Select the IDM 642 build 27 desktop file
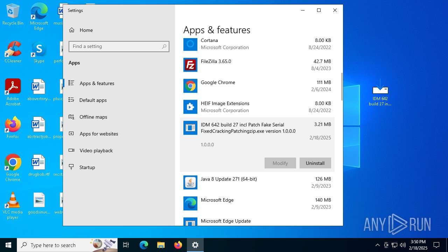448x252 pixels. pyautogui.click(x=380, y=92)
